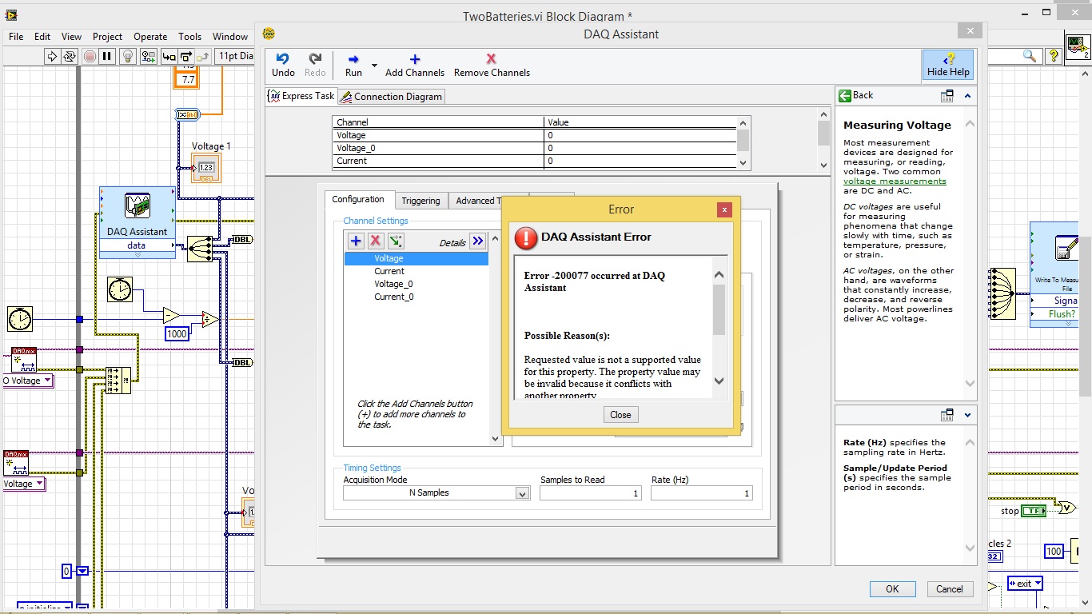Open the View menu
This screenshot has height=614, width=1092.
point(71,36)
